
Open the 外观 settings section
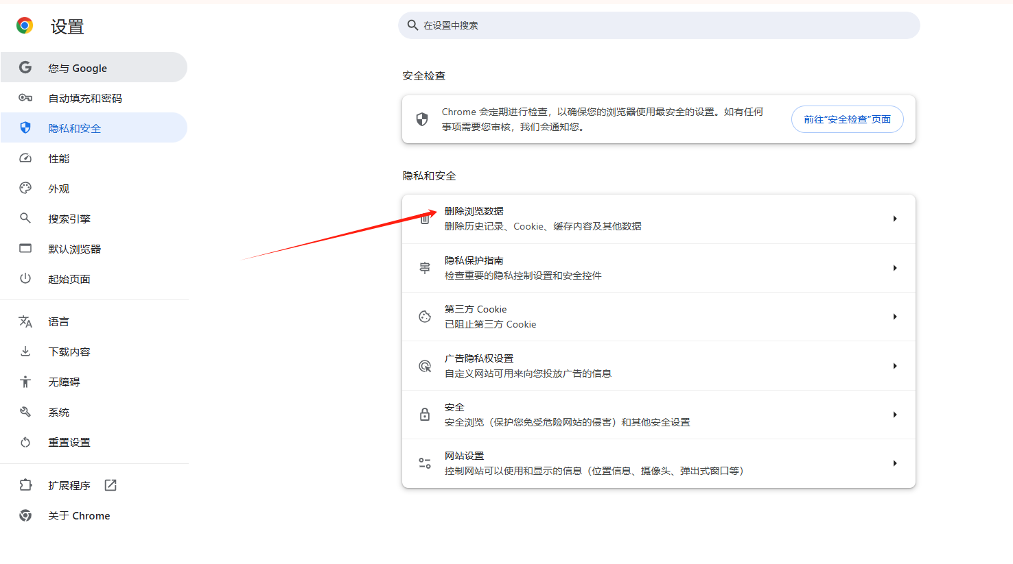(x=93, y=188)
